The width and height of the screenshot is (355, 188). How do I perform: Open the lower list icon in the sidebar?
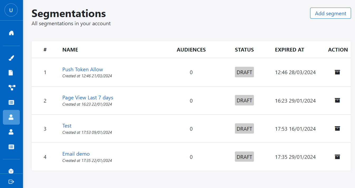pyautogui.click(x=11, y=147)
